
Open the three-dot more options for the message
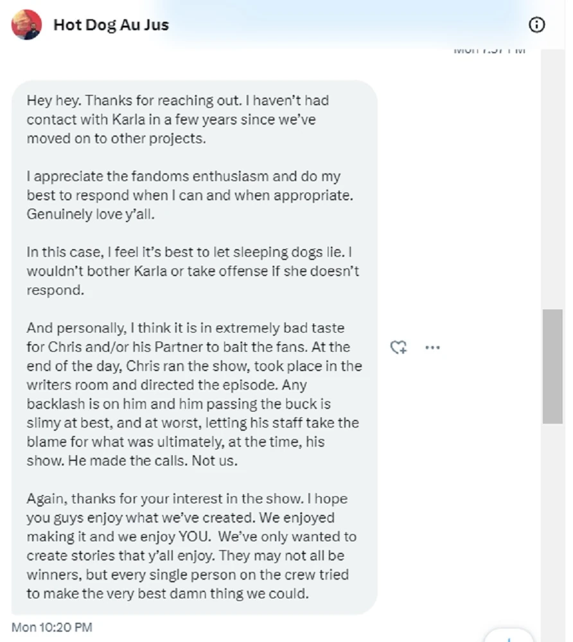pyautogui.click(x=433, y=347)
